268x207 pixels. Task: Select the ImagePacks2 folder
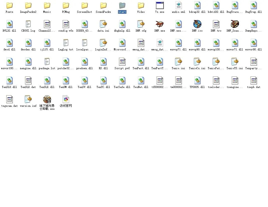28,6
